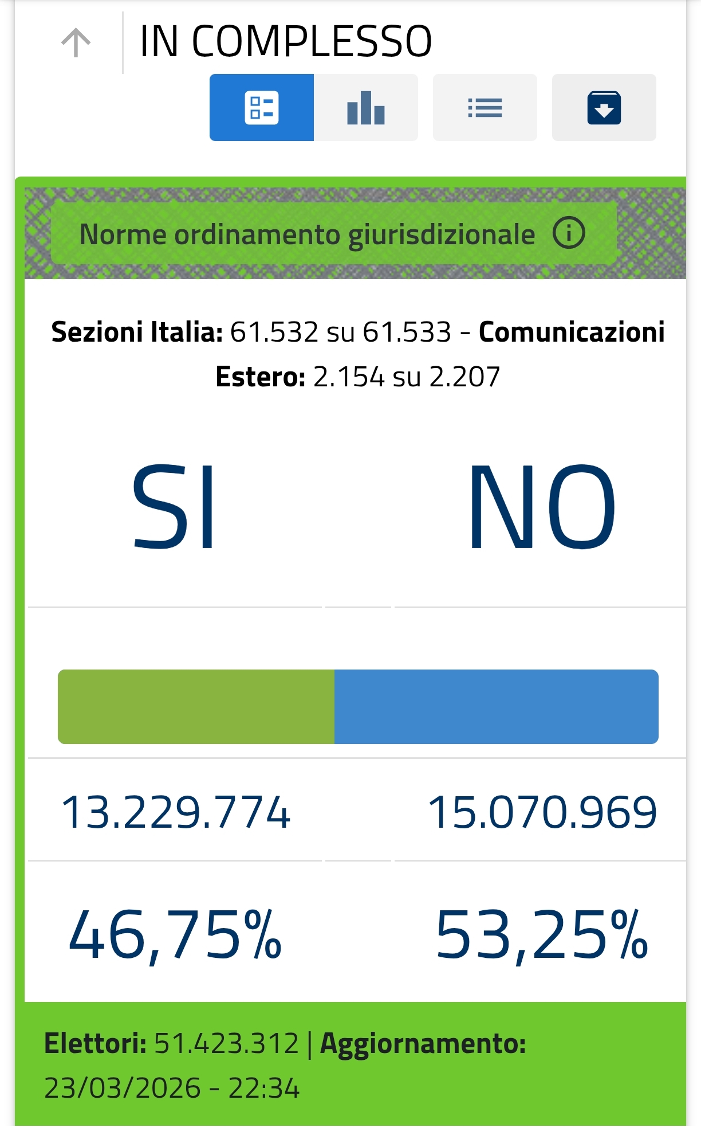The image size is (701, 1139).
Task: Click blue NO portion of result bar
Action: 496,706
